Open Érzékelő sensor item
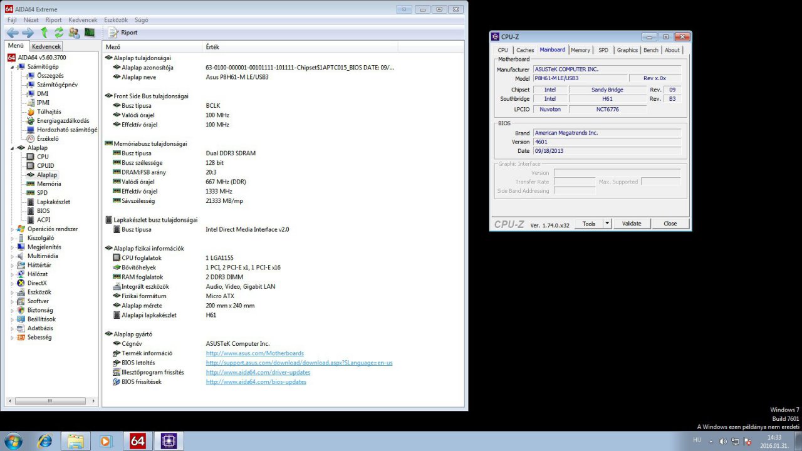Viewport: 802px width, 451px height. [48, 138]
